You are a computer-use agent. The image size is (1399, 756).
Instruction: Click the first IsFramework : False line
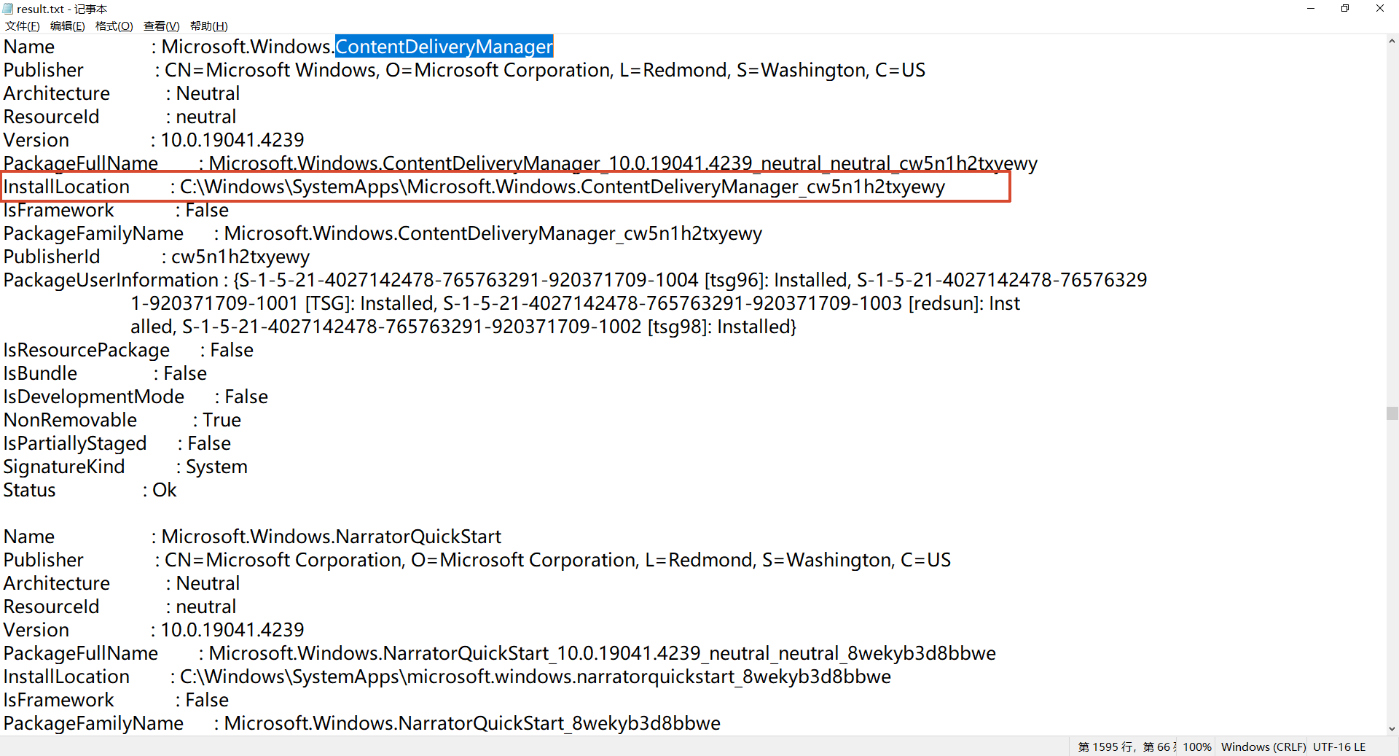click(116, 210)
